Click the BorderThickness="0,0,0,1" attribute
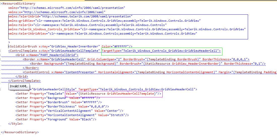Viewport: 277px width, 137px height. pyautogui.click(x=225, y=59)
